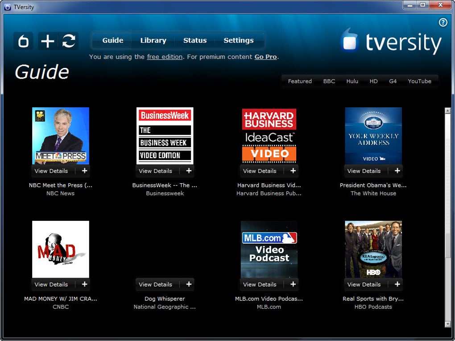This screenshot has width=455, height=341.
Task: Open the Mad Money thumbnail
Action: pyautogui.click(x=61, y=249)
